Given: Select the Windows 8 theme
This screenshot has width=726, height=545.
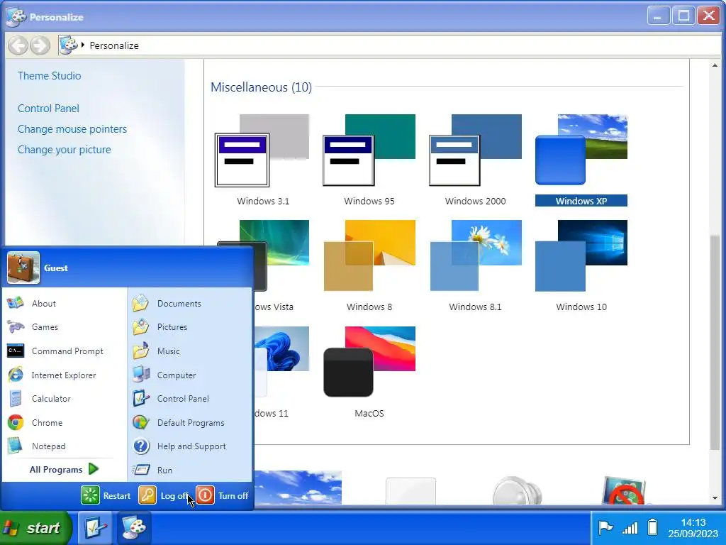Looking at the screenshot, I should coord(369,266).
